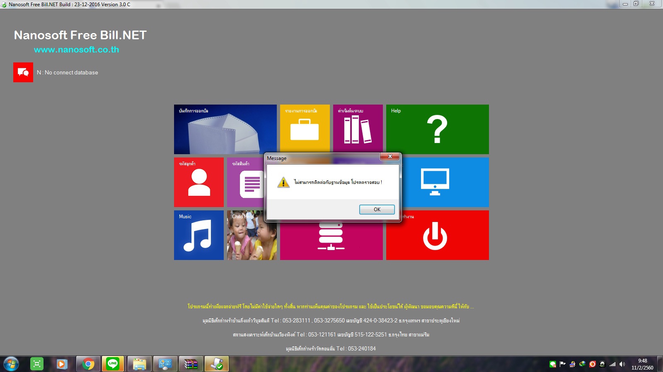Open the magenta books system settings tile

(358, 129)
